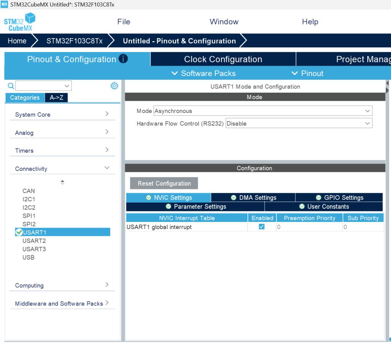Disable the USART1 global interrupt checkbox
The height and width of the screenshot is (346, 391).
tap(262, 227)
